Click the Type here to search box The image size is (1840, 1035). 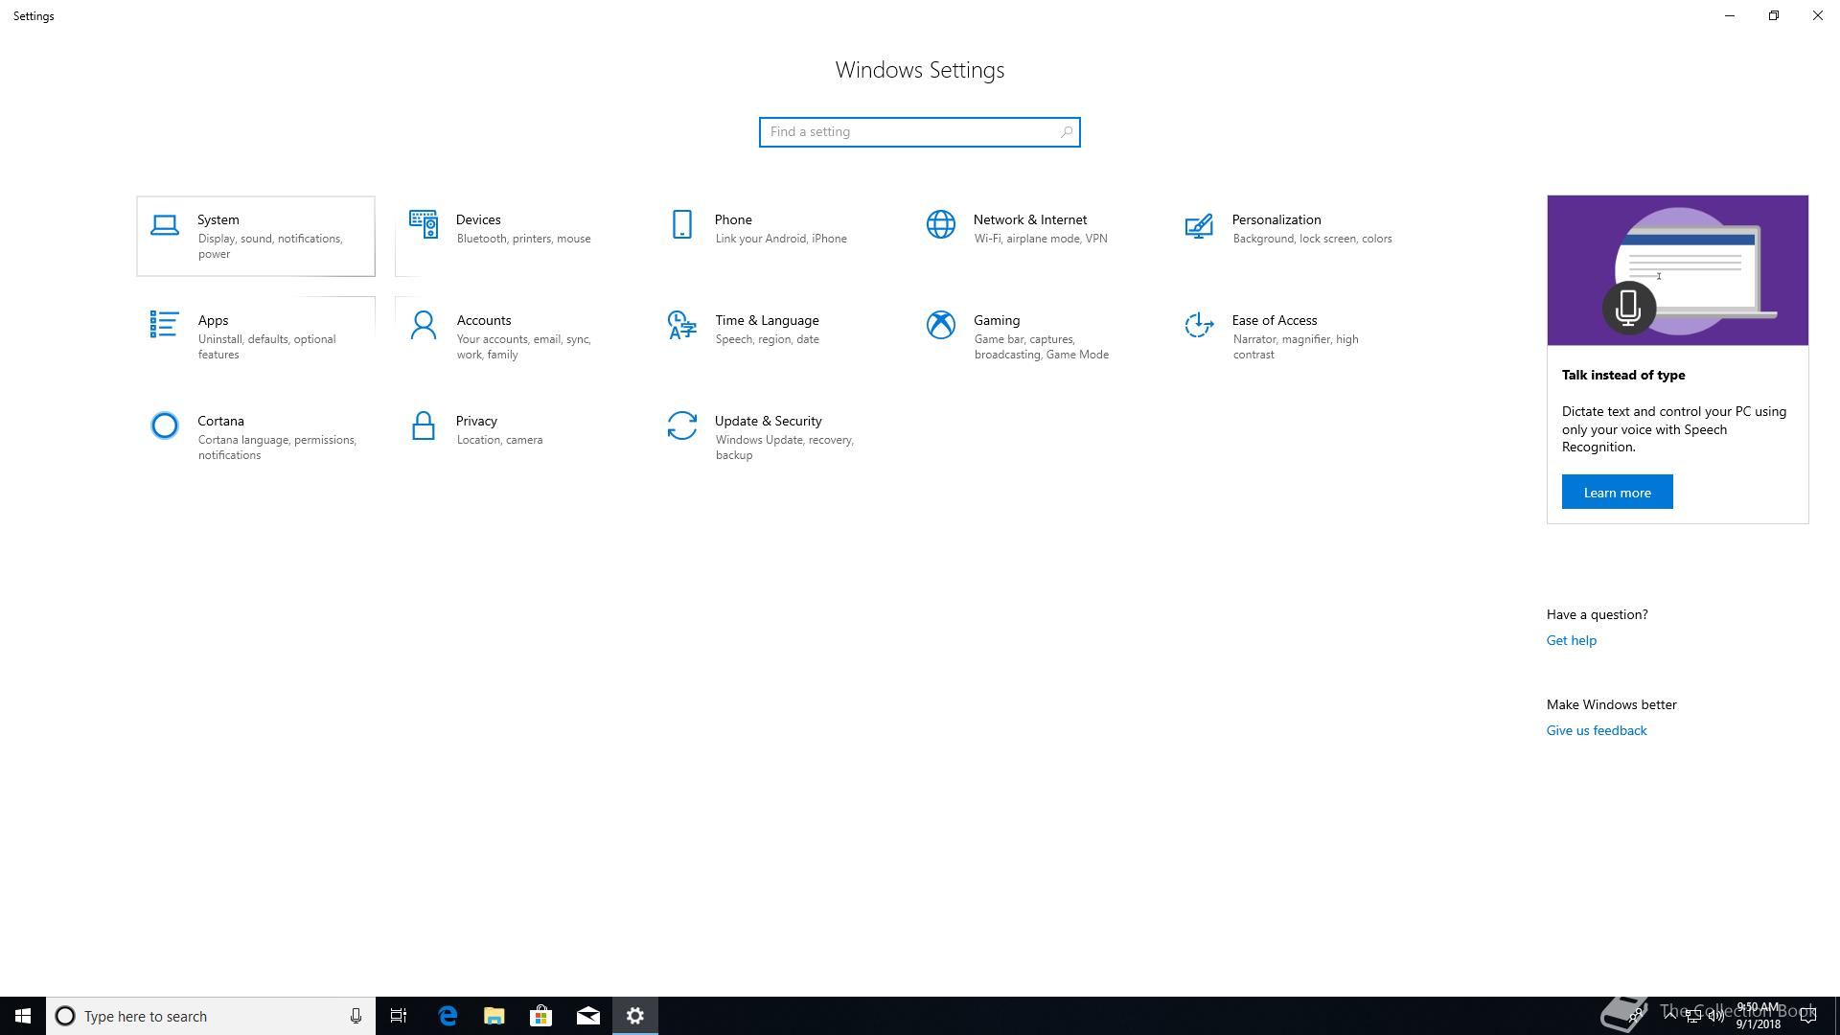(211, 1016)
